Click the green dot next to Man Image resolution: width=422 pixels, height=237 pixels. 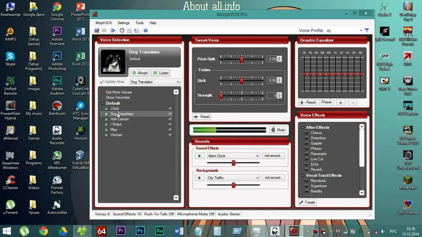(x=106, y=130)
